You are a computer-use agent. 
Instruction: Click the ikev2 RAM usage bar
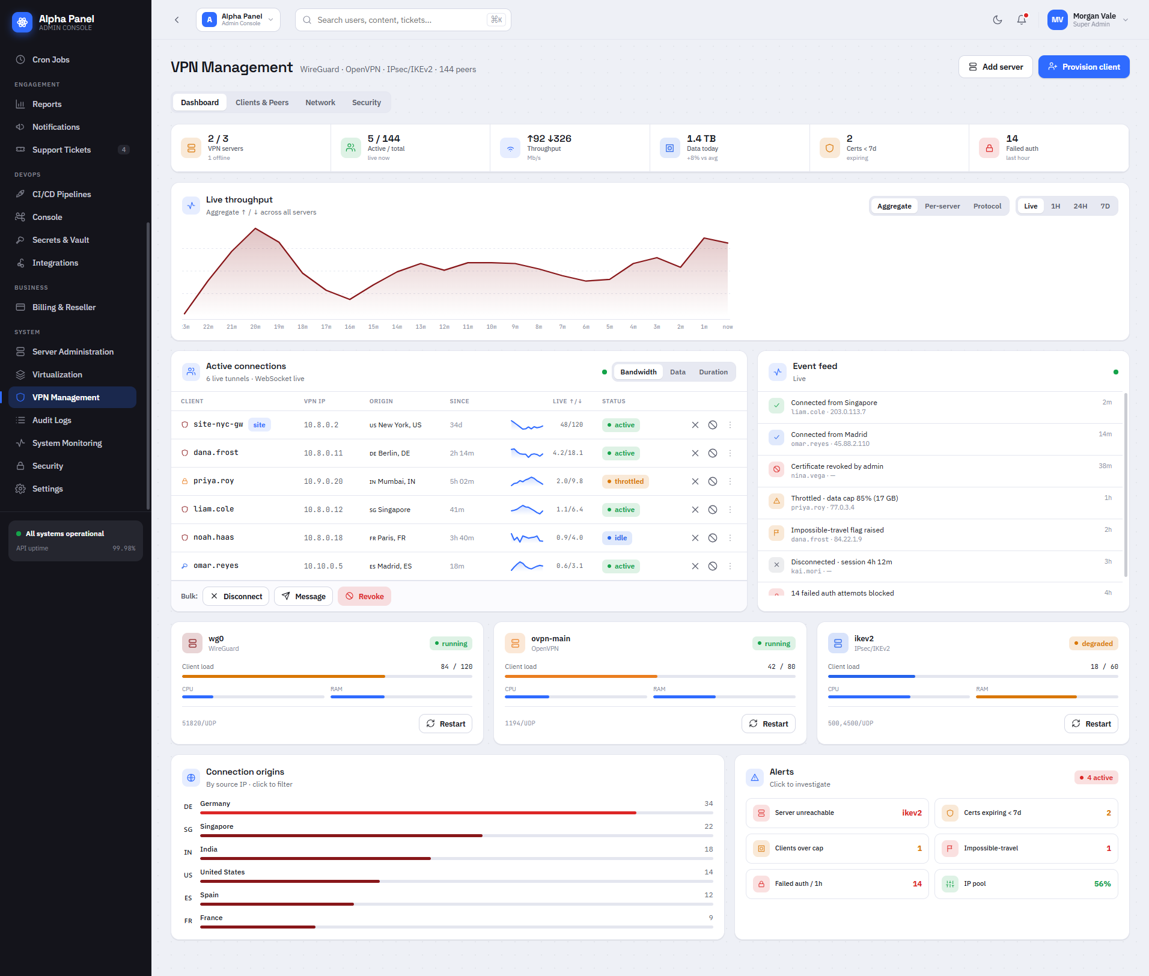tap(1047, 697)
